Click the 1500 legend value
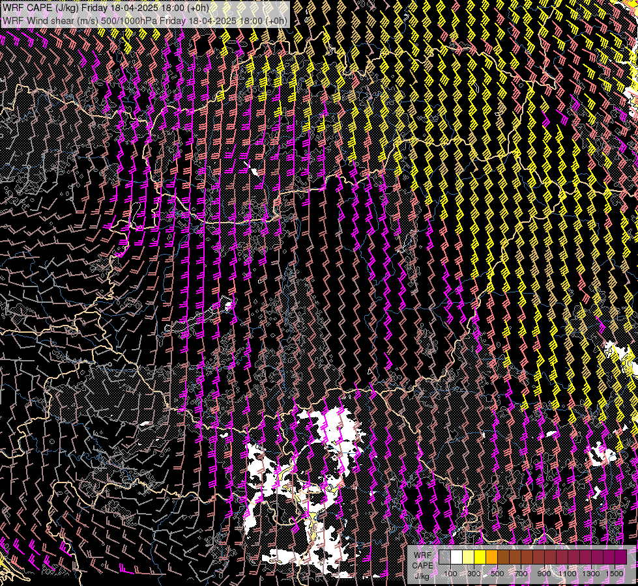Viewport: 638px width, 586px height. point(615,574)
